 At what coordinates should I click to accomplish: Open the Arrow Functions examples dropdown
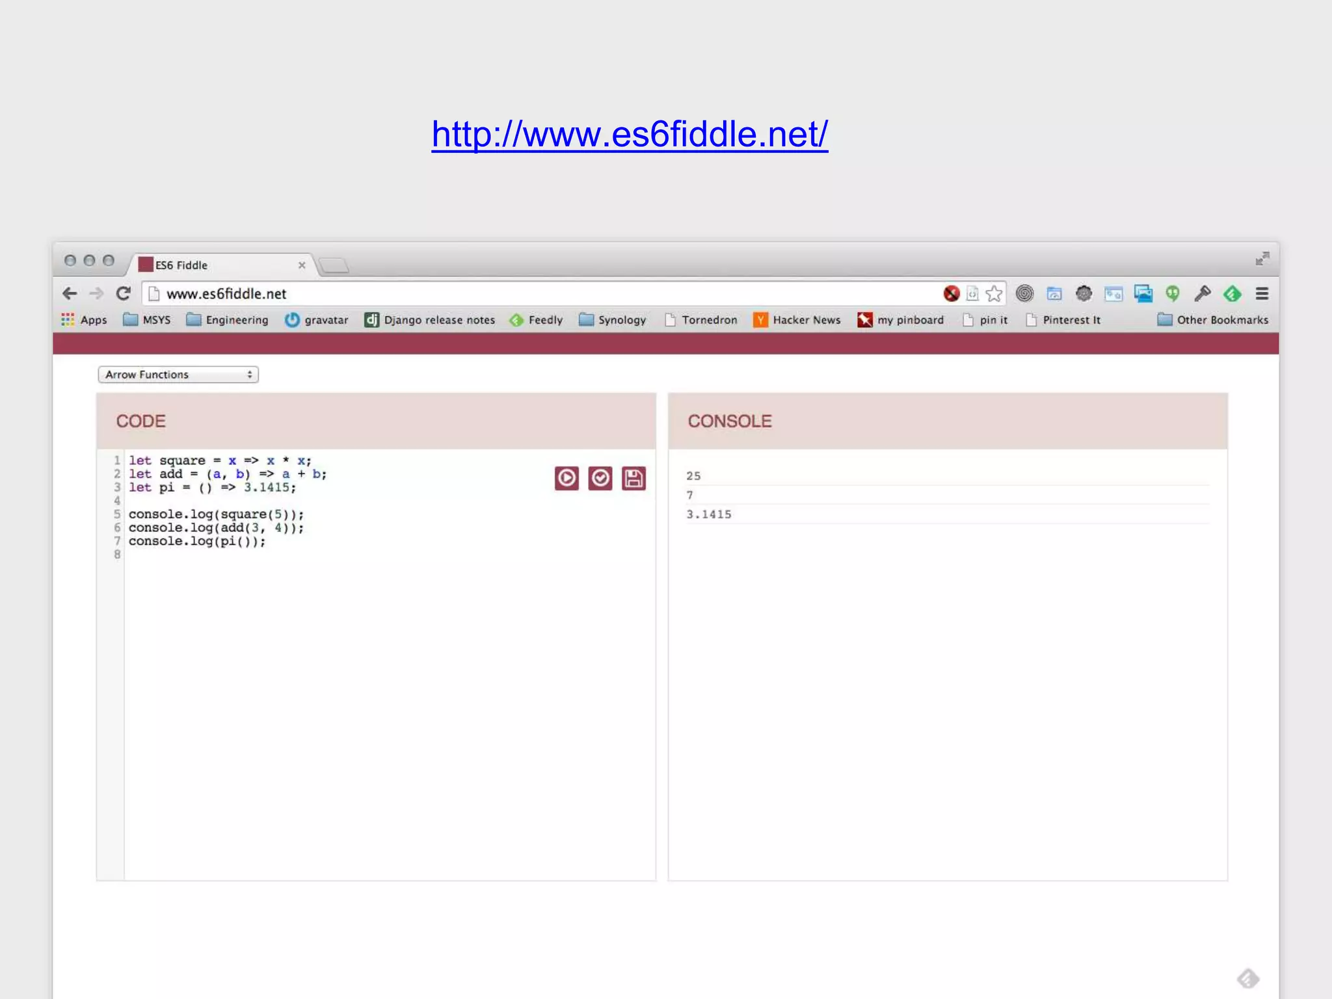click(178, 375)
